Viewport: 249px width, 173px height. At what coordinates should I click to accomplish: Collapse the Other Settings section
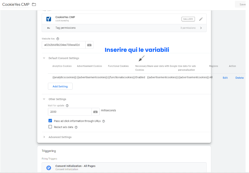pos(44,99)
